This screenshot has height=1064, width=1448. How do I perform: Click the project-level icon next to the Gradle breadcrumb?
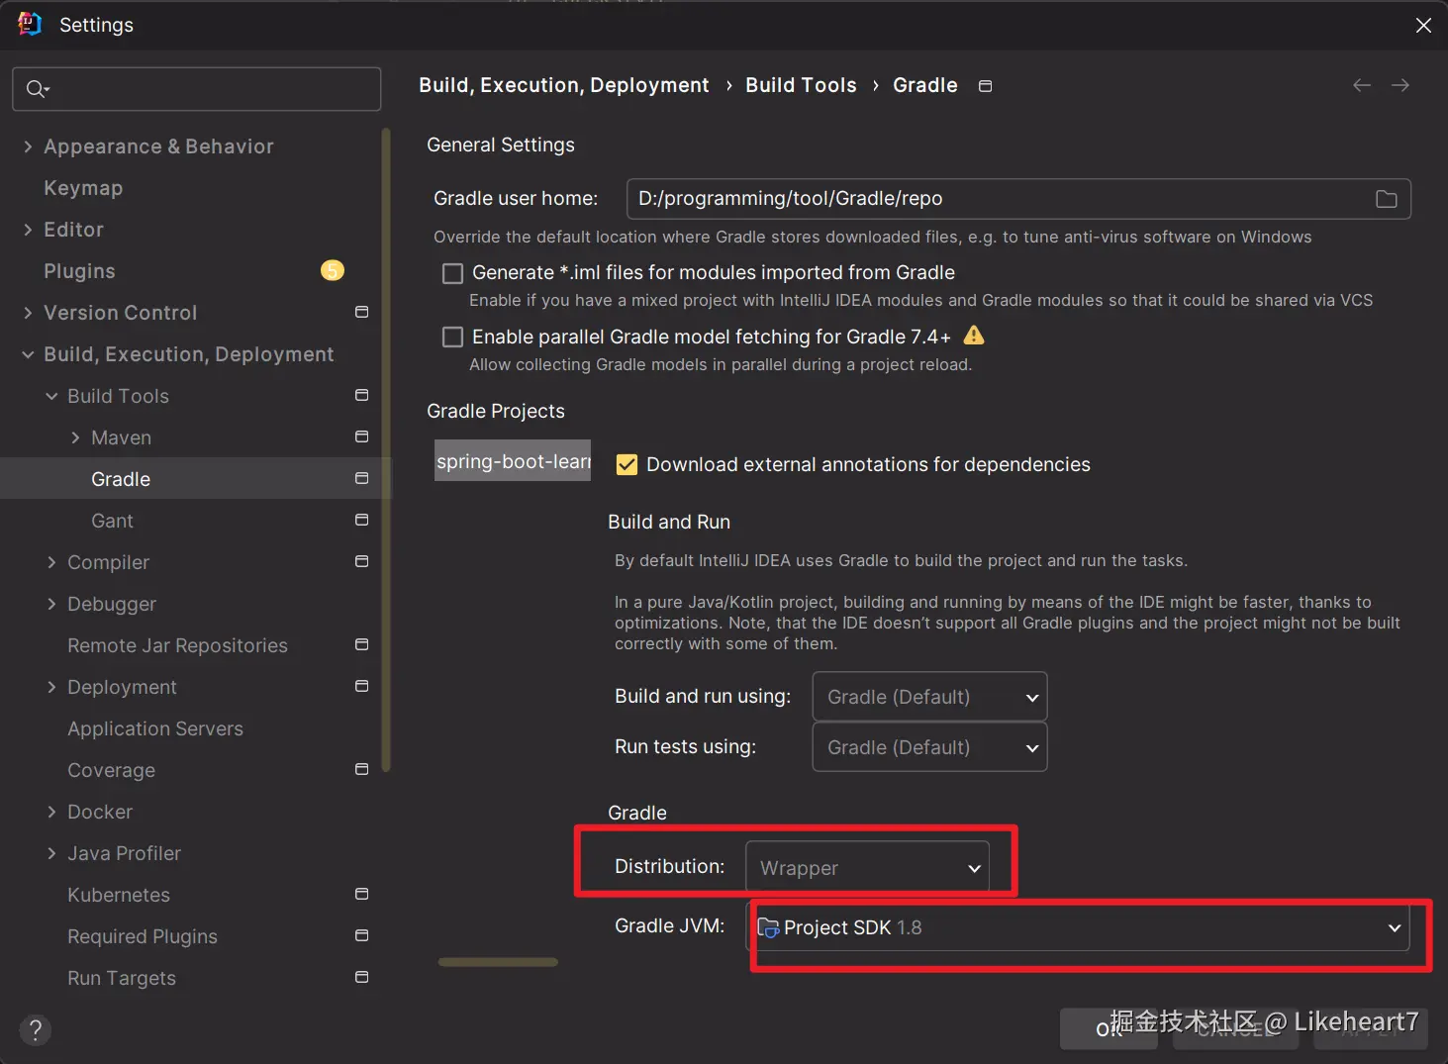coord(985,86)
